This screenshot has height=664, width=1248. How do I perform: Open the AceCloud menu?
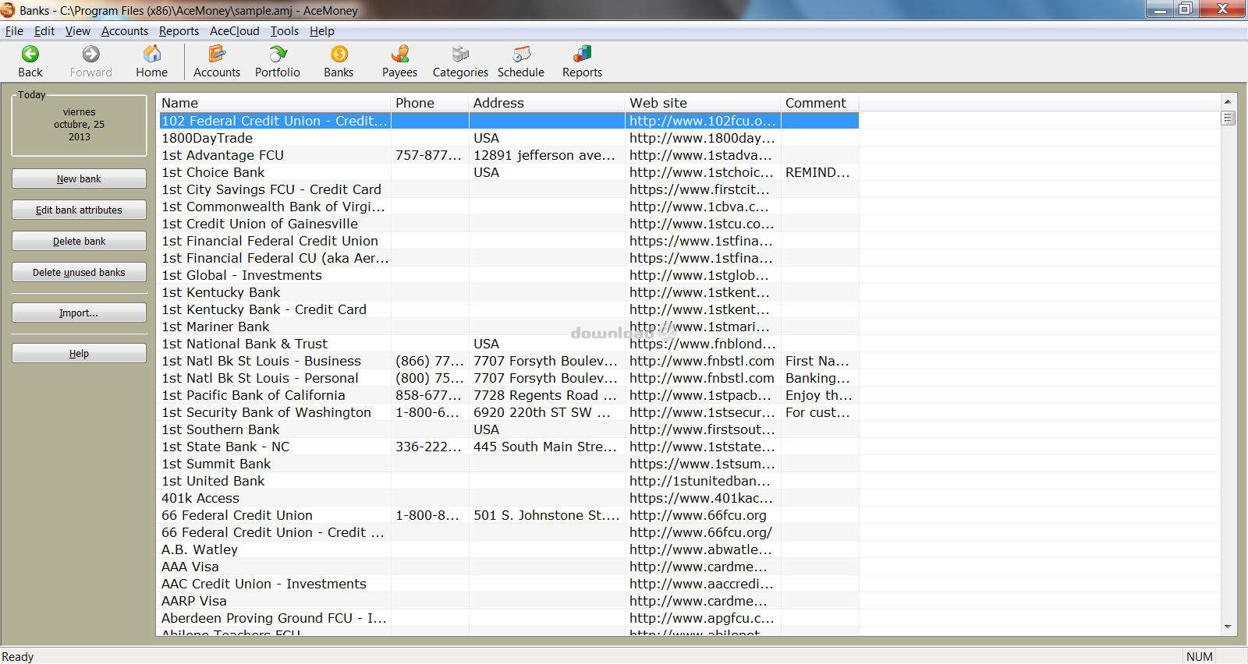pyautogui.click(x=234, y=31)
